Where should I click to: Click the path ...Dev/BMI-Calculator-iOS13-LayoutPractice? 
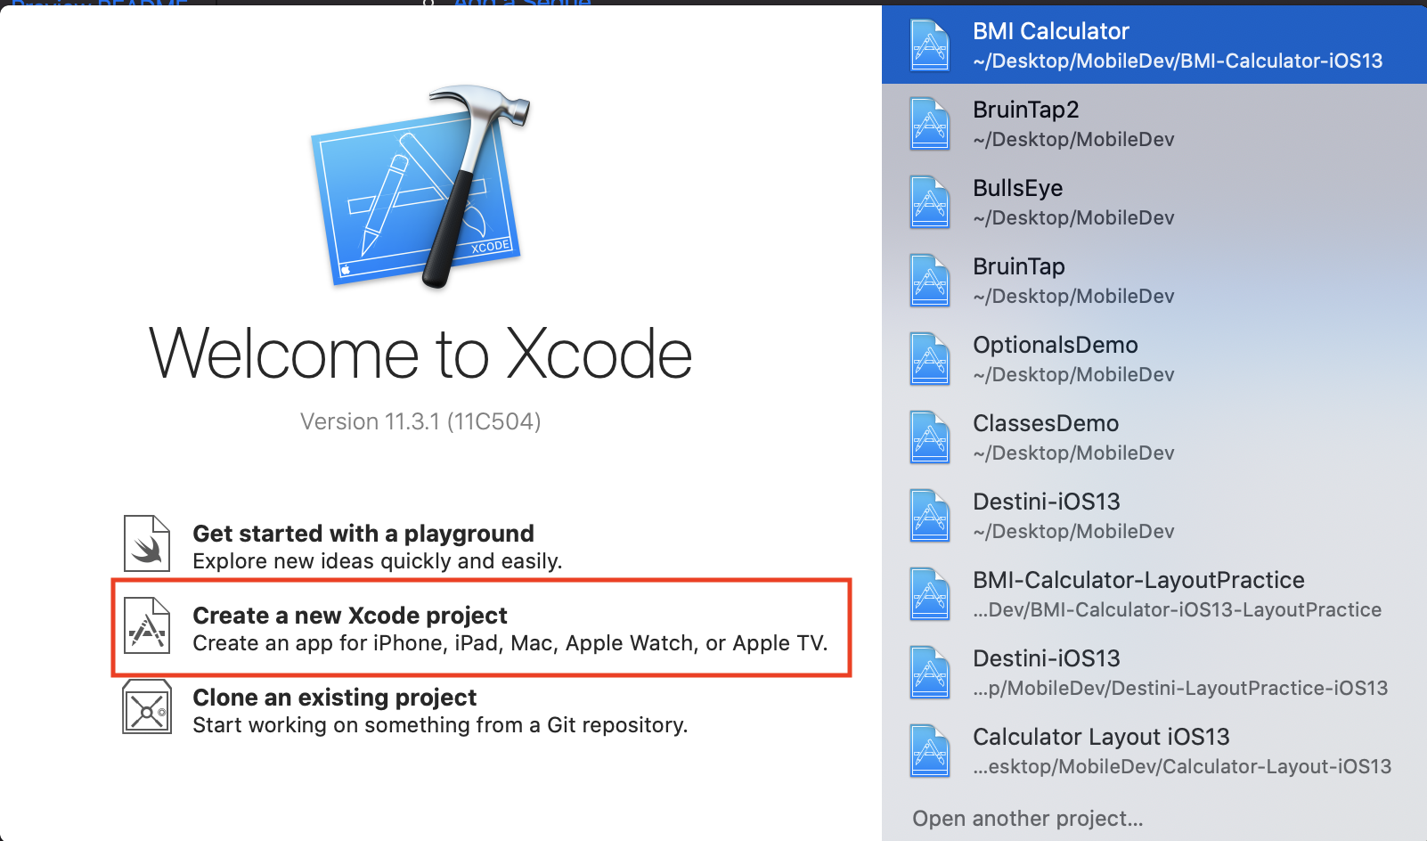(1178, 609)
